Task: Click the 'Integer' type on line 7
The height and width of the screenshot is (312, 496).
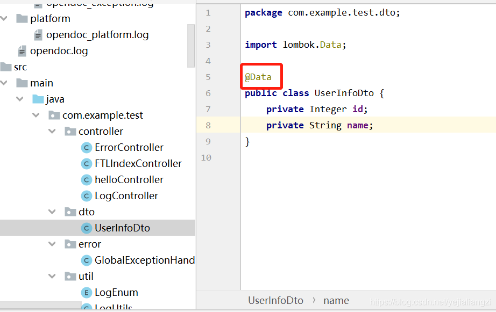Action: click(x=328, y=110)
